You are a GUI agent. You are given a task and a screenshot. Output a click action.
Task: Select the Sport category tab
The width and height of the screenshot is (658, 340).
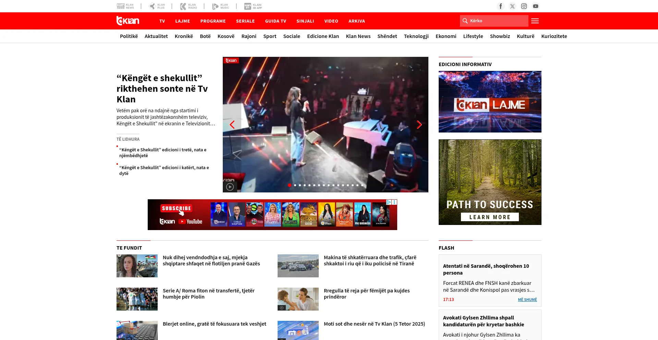point(270,36)
